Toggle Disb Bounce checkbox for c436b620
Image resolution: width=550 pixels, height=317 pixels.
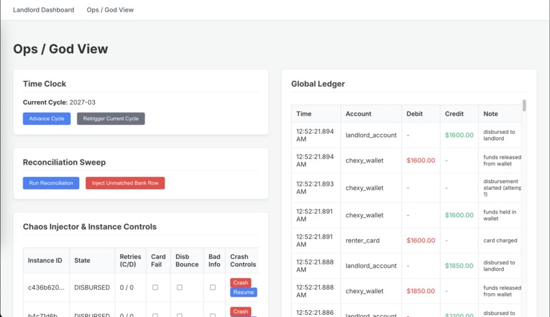179,287
